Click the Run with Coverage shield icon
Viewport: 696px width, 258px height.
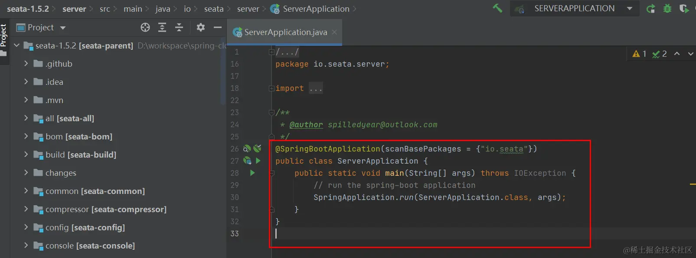tap(684, 8)
